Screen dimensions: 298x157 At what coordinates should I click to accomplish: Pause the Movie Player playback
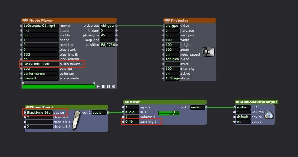tap(108, 86)
